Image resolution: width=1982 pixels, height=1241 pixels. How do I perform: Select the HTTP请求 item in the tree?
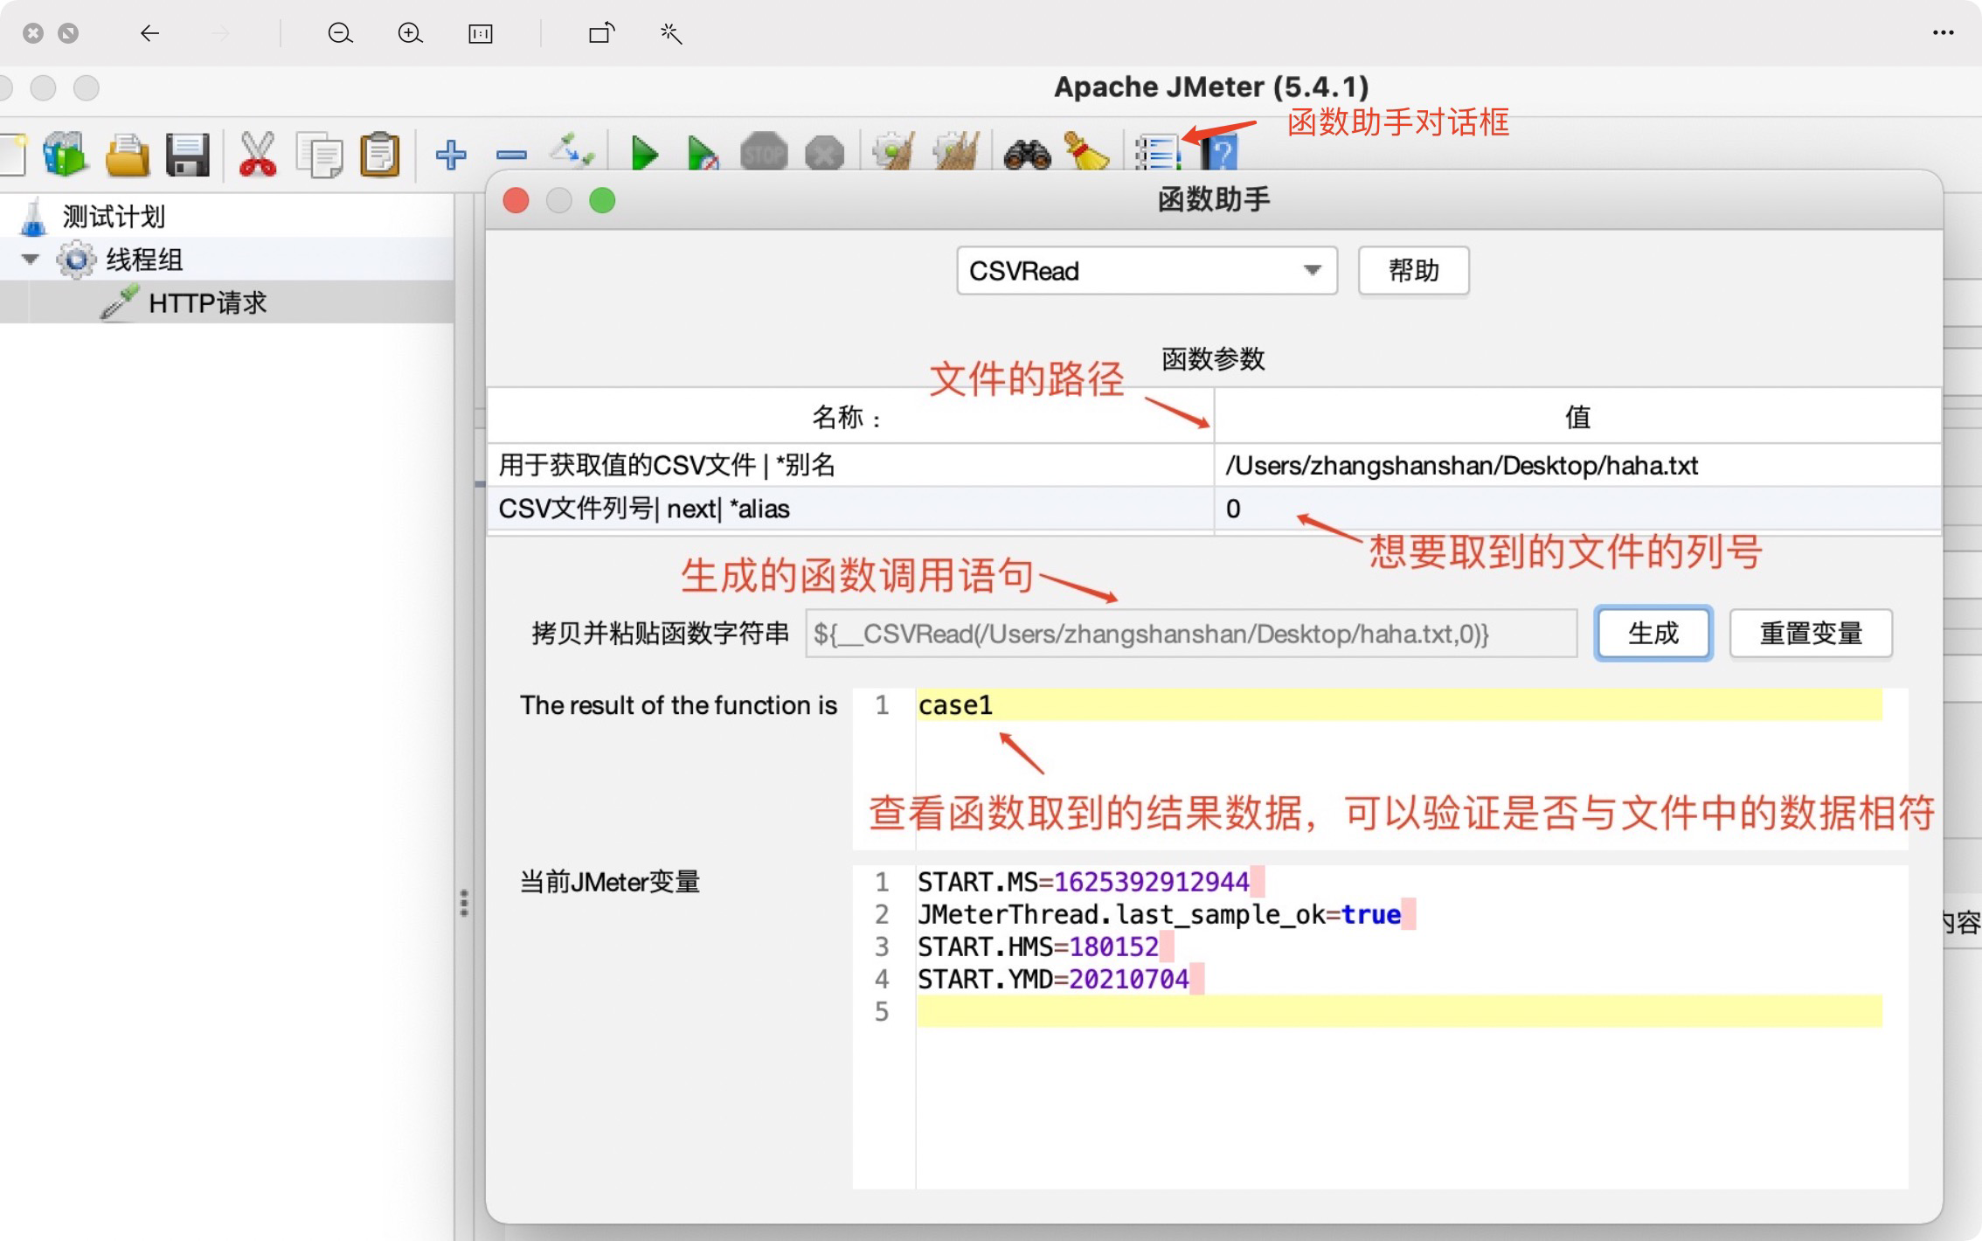point(210,302)
